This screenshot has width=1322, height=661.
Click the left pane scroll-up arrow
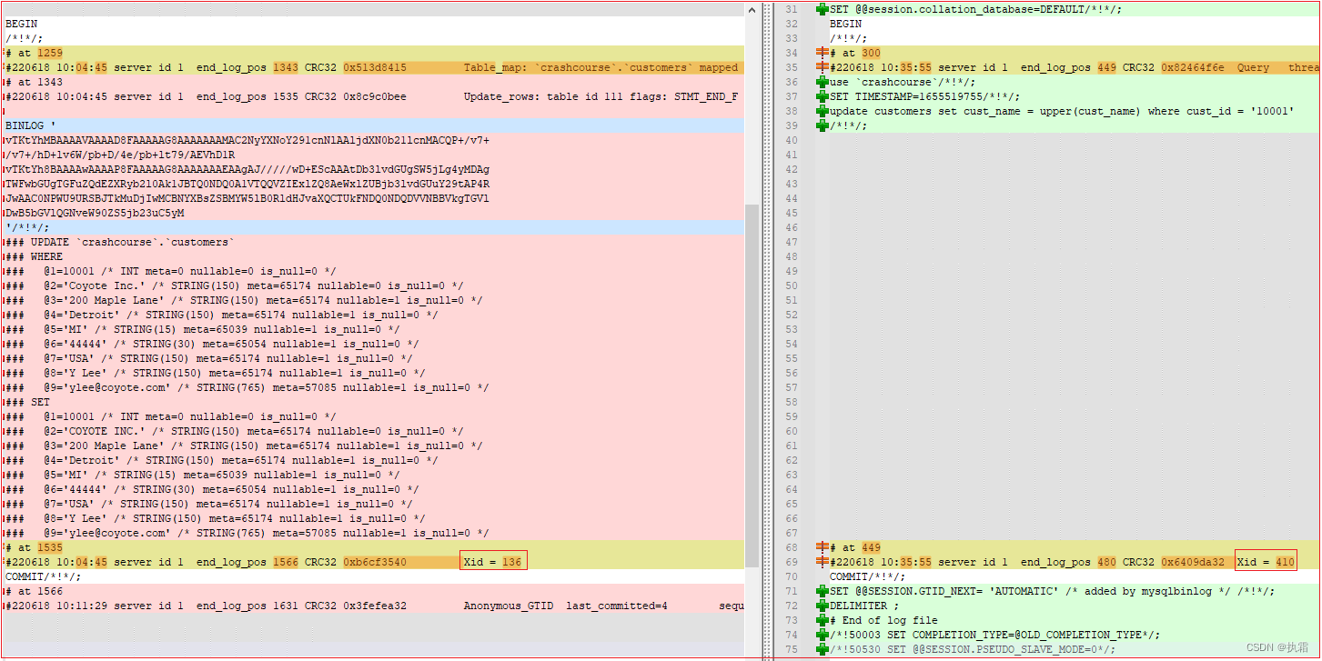click(x=752, y=9)
